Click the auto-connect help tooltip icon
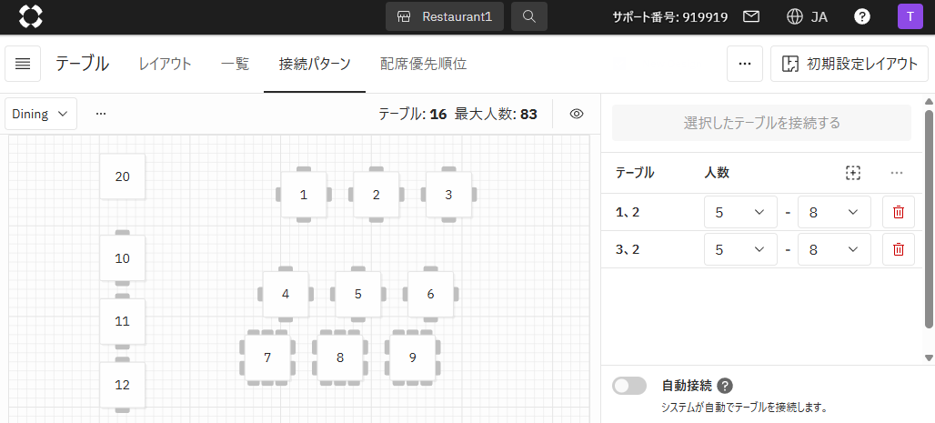Image resolution: width=935 pixels, height=423 pixels. click(x=725, y=386)
